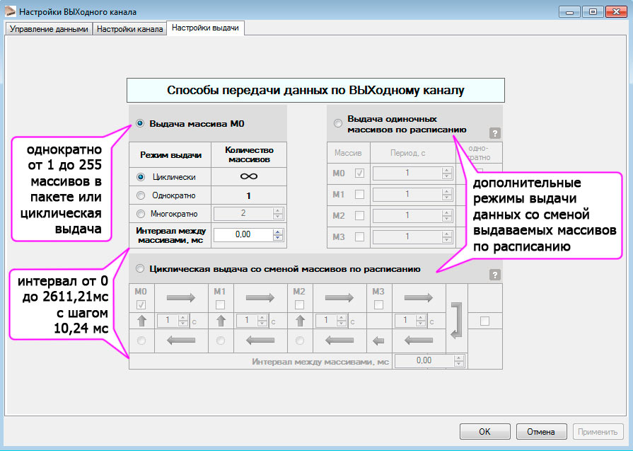Click help icon for cyclic schedule section
633x451 pixels.
tap(495, 275)
